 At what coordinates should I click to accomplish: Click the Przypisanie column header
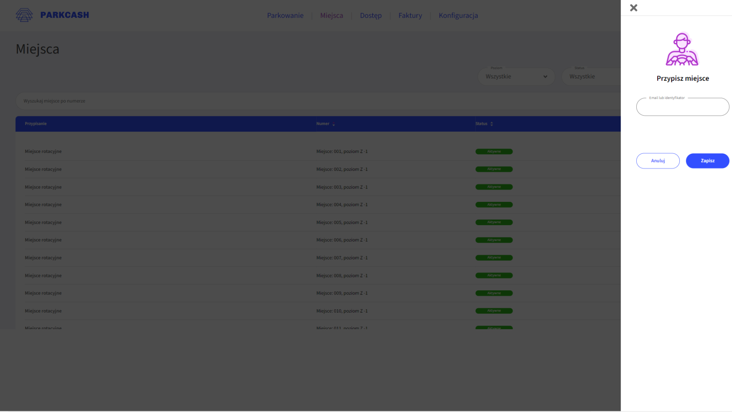coord(36,124)
